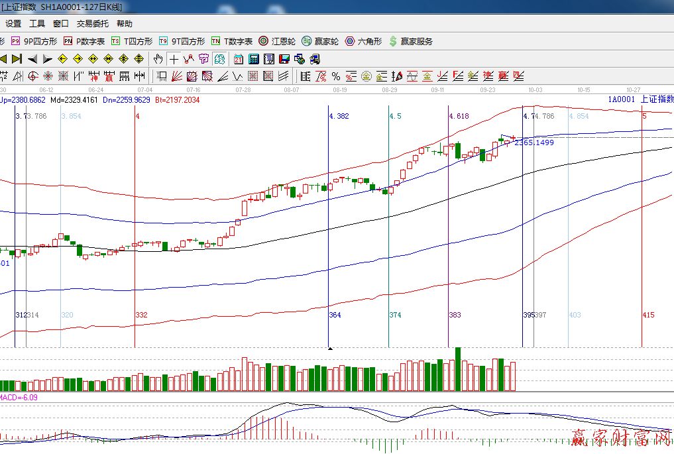This screenshot has width=674, height=454.
Task: Click the yellow diamond left-arrow icon
Action: (63, 59)
